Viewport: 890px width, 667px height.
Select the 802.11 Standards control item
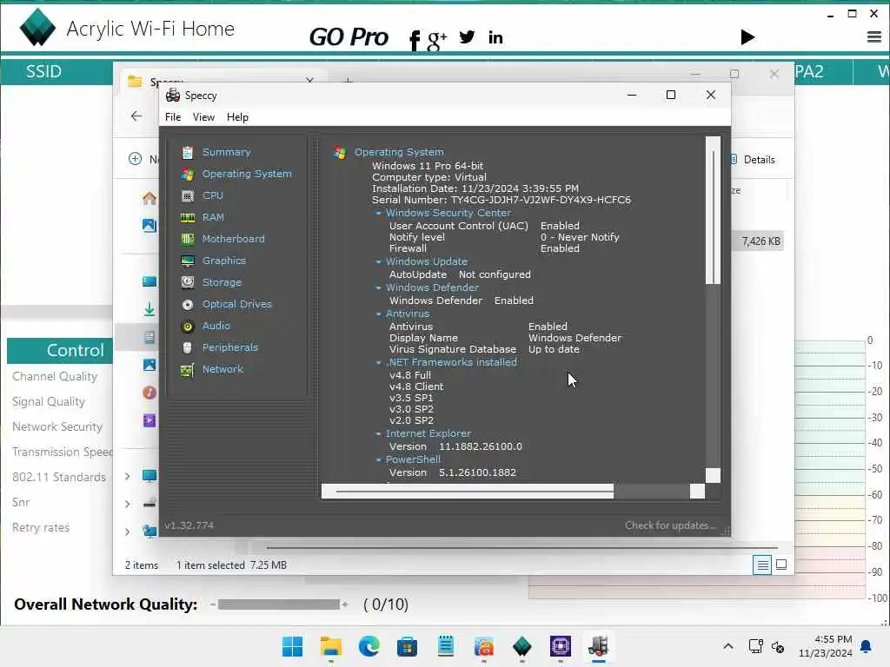(59, 477)
